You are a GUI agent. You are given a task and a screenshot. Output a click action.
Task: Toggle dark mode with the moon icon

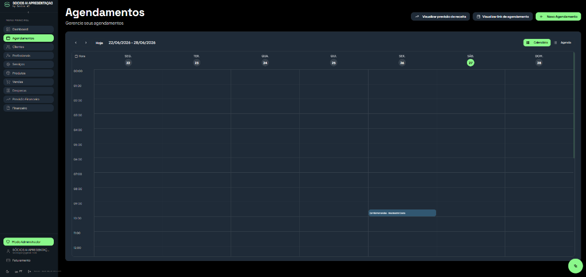point(8,271)
